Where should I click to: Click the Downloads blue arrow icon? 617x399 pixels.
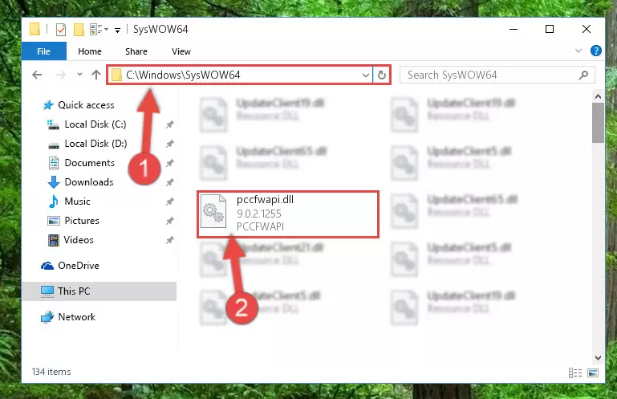tap(54, 182)
